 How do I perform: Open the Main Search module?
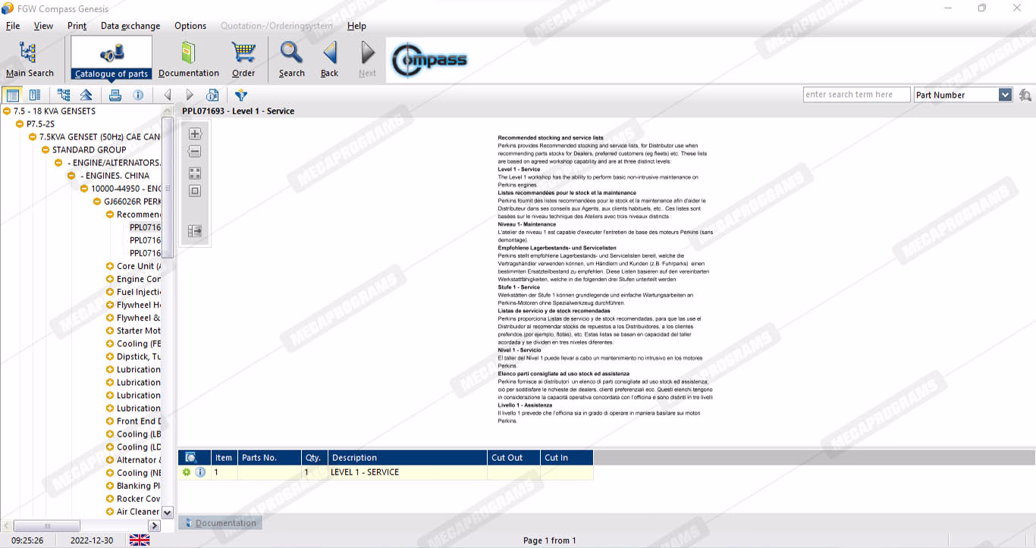[30, 60]
